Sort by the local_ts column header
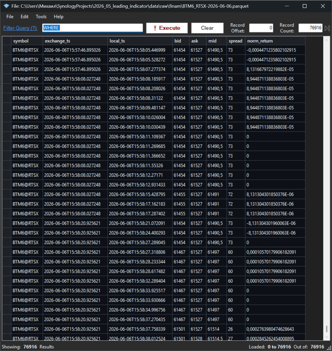The image size is (332, 351). tap(140, 41)
